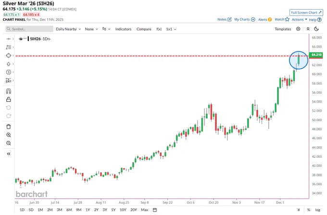
Task: Open the calendar date range picker
Action: tap(155, 210)
